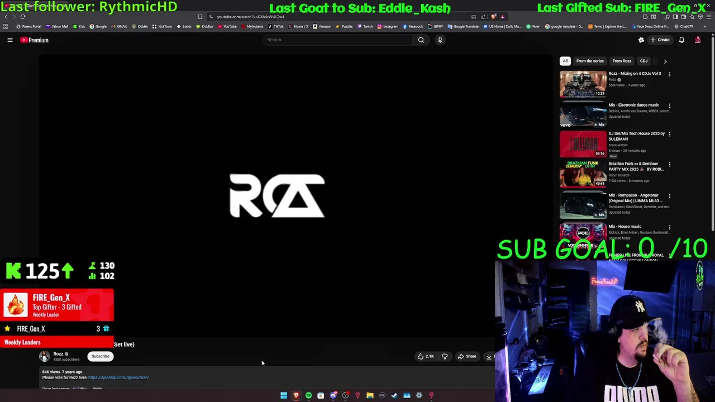
Task: Open options for Rozz Mixing on 4 CDJs video
Action: coord(669,74)
